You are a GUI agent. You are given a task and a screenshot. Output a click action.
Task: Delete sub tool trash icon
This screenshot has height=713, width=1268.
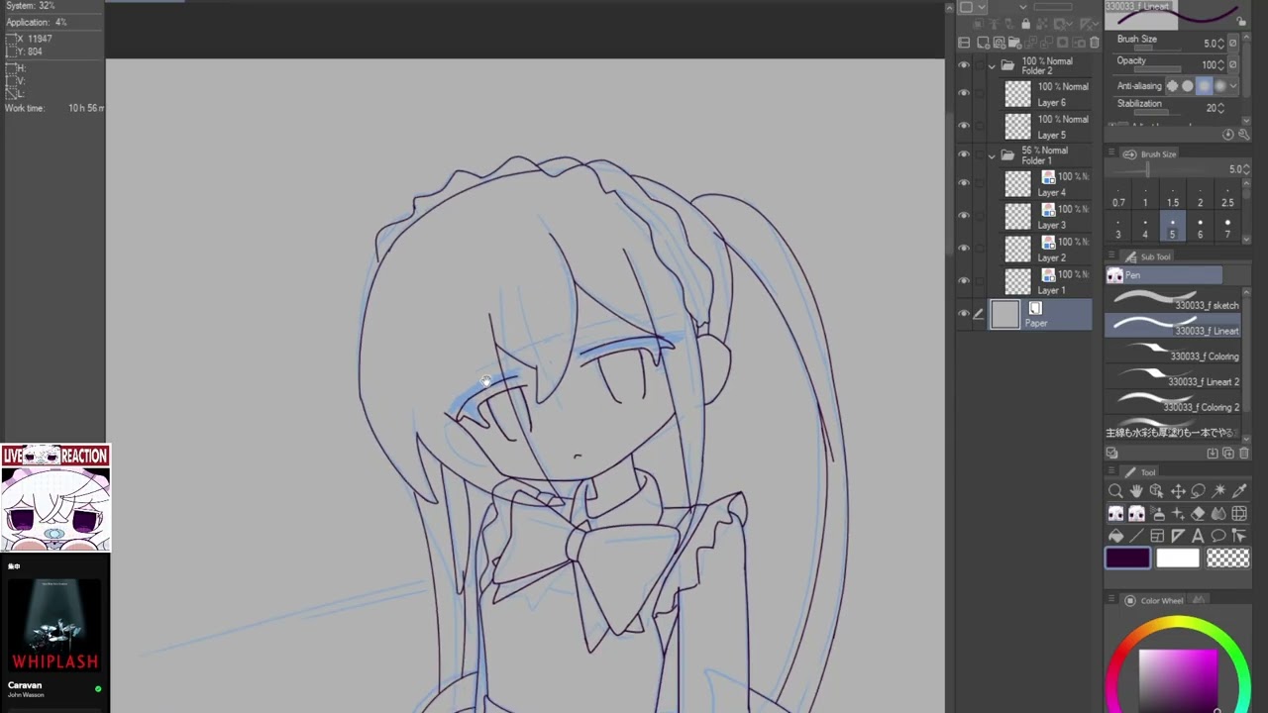1244,454
